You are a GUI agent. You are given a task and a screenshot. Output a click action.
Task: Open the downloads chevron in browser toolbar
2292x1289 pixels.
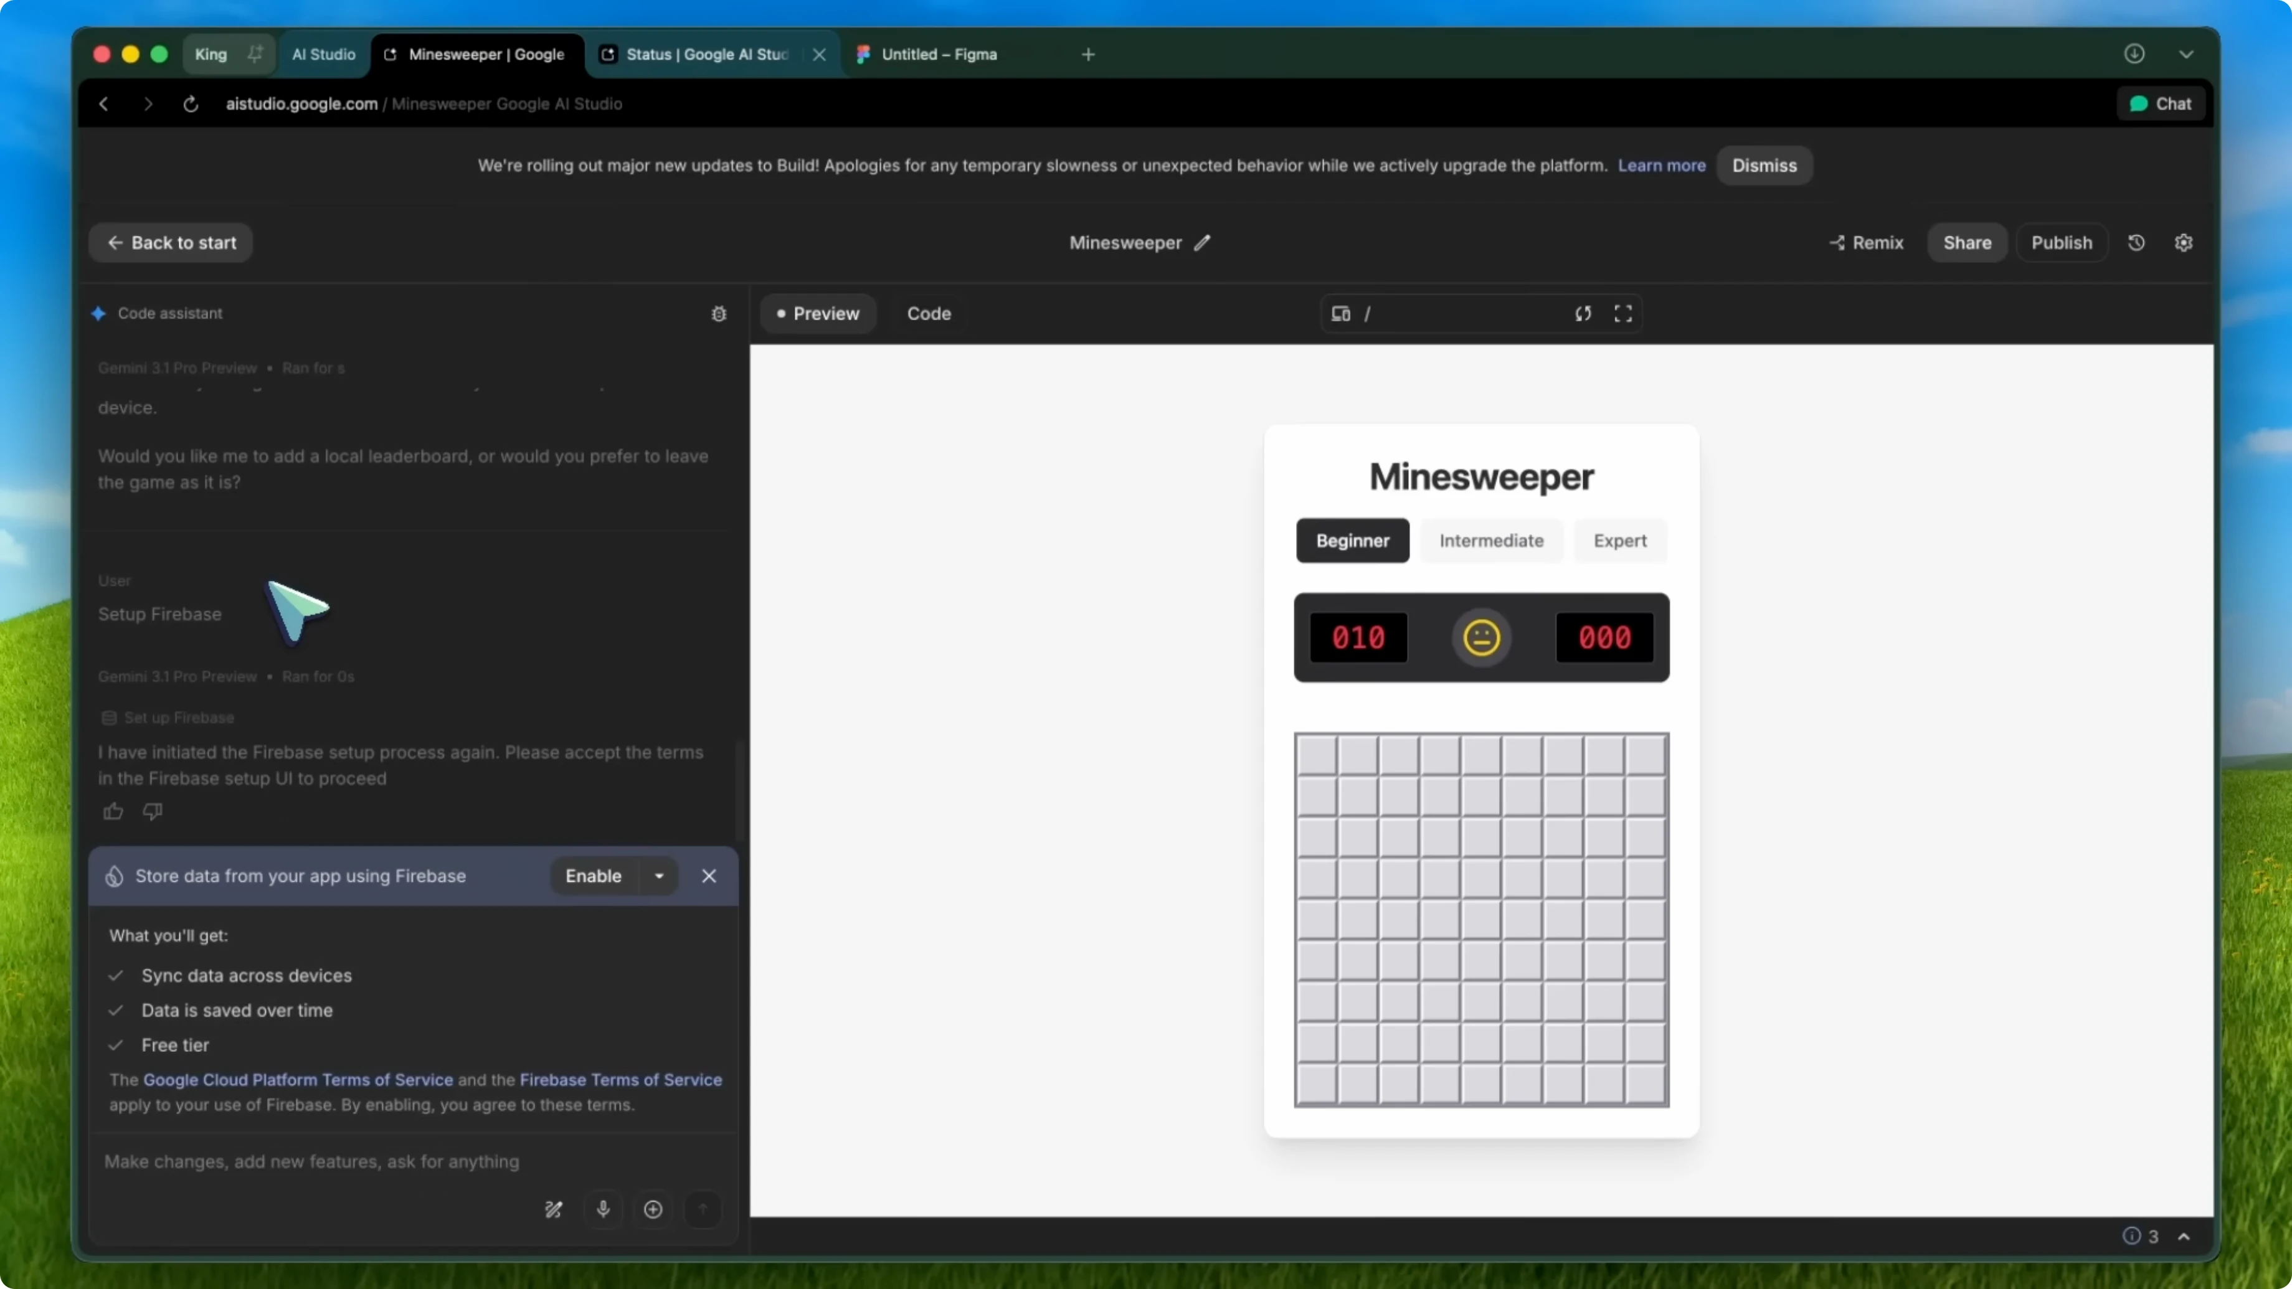tap(2187, 54)
